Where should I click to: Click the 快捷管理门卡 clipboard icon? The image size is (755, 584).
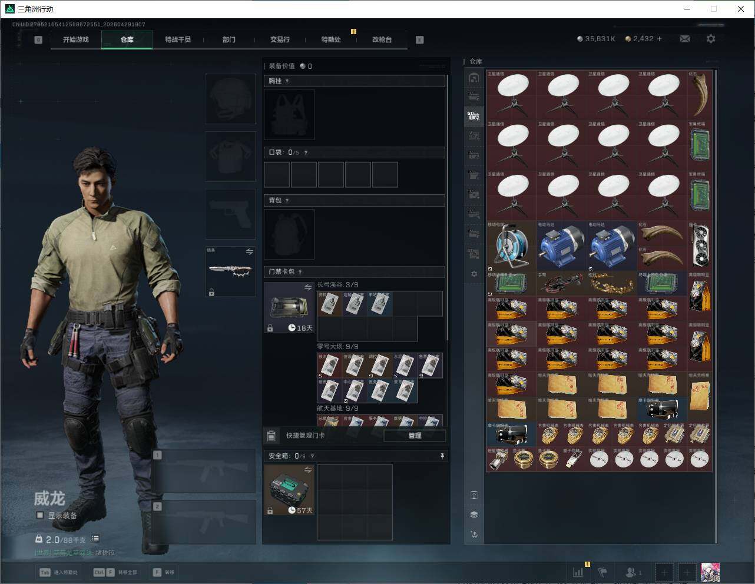point(271,436)
